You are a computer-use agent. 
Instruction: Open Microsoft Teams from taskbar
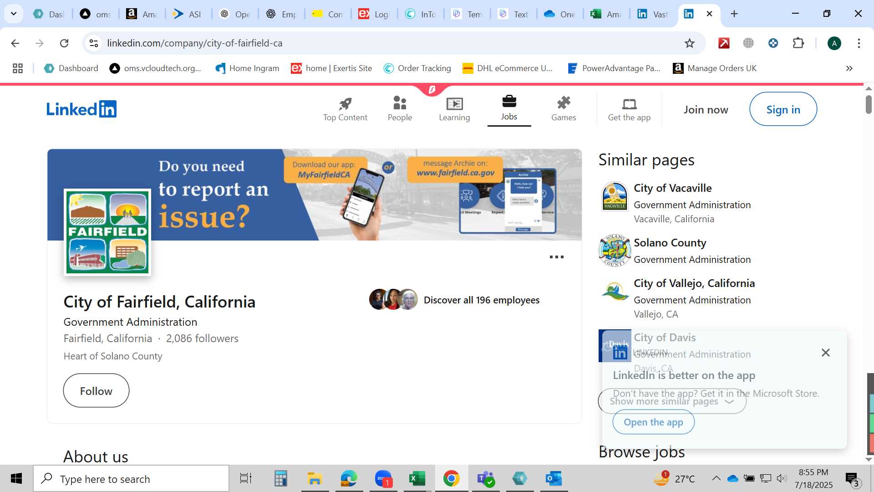[x=485, y=479]
